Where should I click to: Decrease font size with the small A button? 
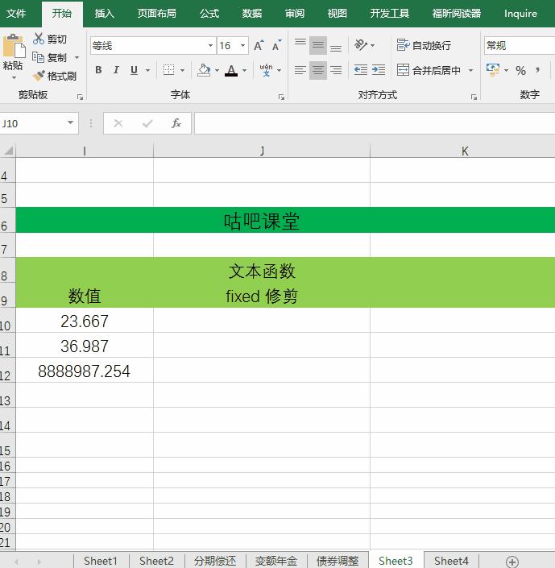276,46
